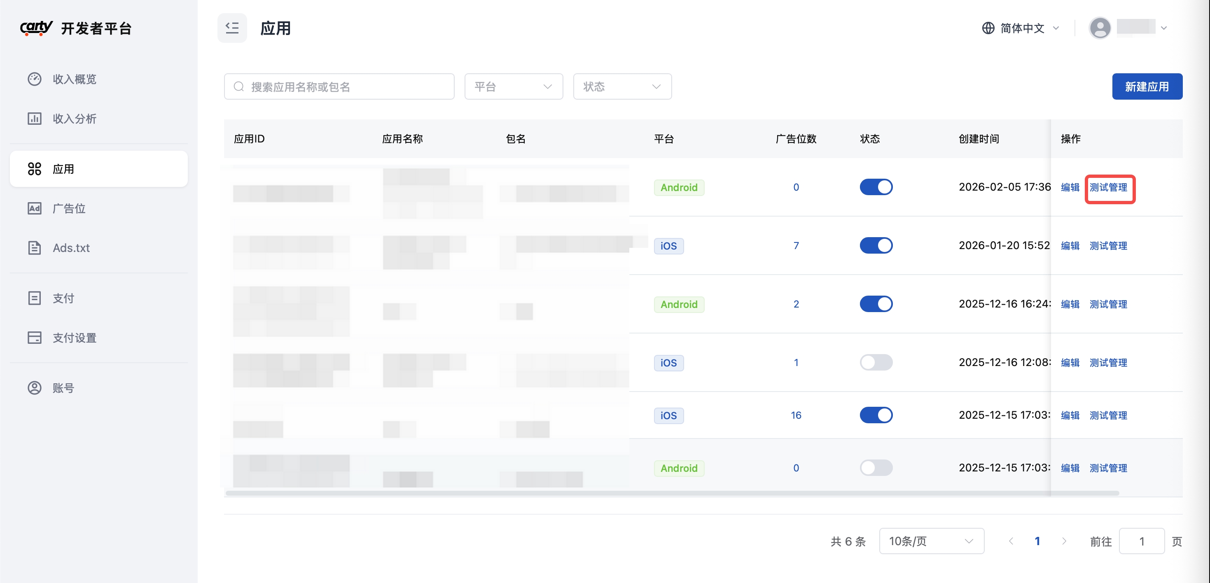Open the 10条/页 page size dropdown
Viewport: 1210px width, 583px height.
932,541
